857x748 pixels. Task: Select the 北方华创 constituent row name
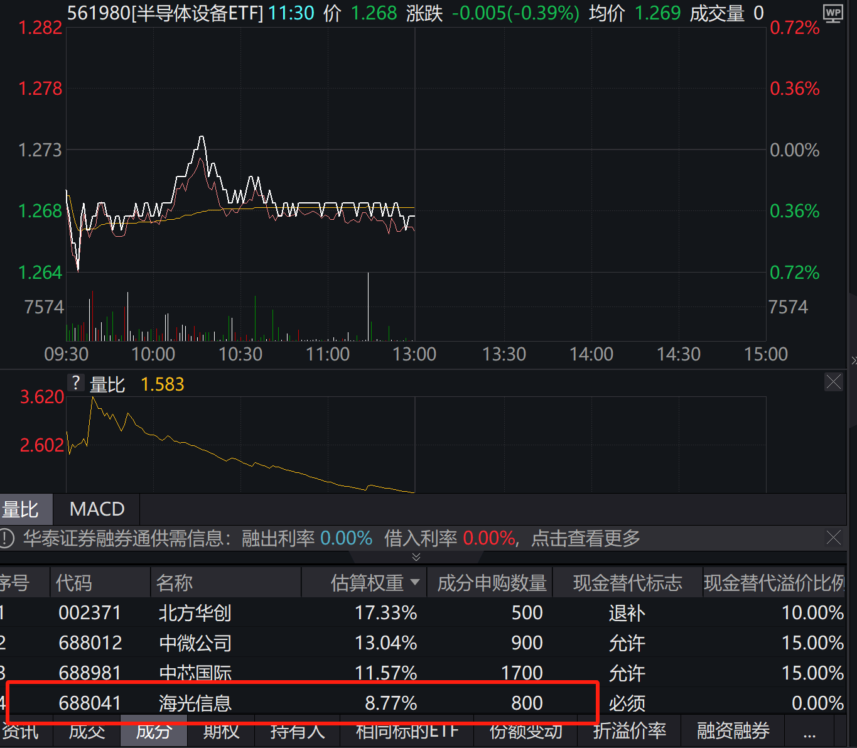point(195,613)
